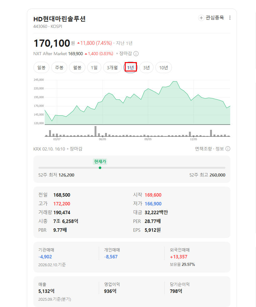
Task: Switch chart to 1일 range
Action: pyautogui.click(x=94, y=67)
